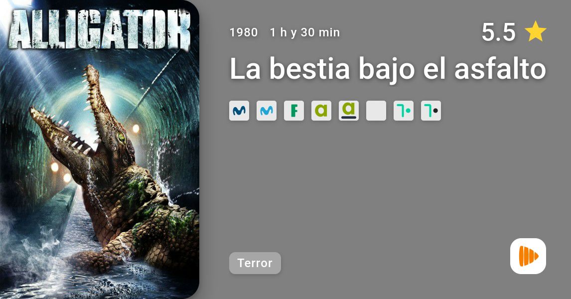
Task: Click the blank provider tile
Action: pyautogui.click(x=376, y=111)
